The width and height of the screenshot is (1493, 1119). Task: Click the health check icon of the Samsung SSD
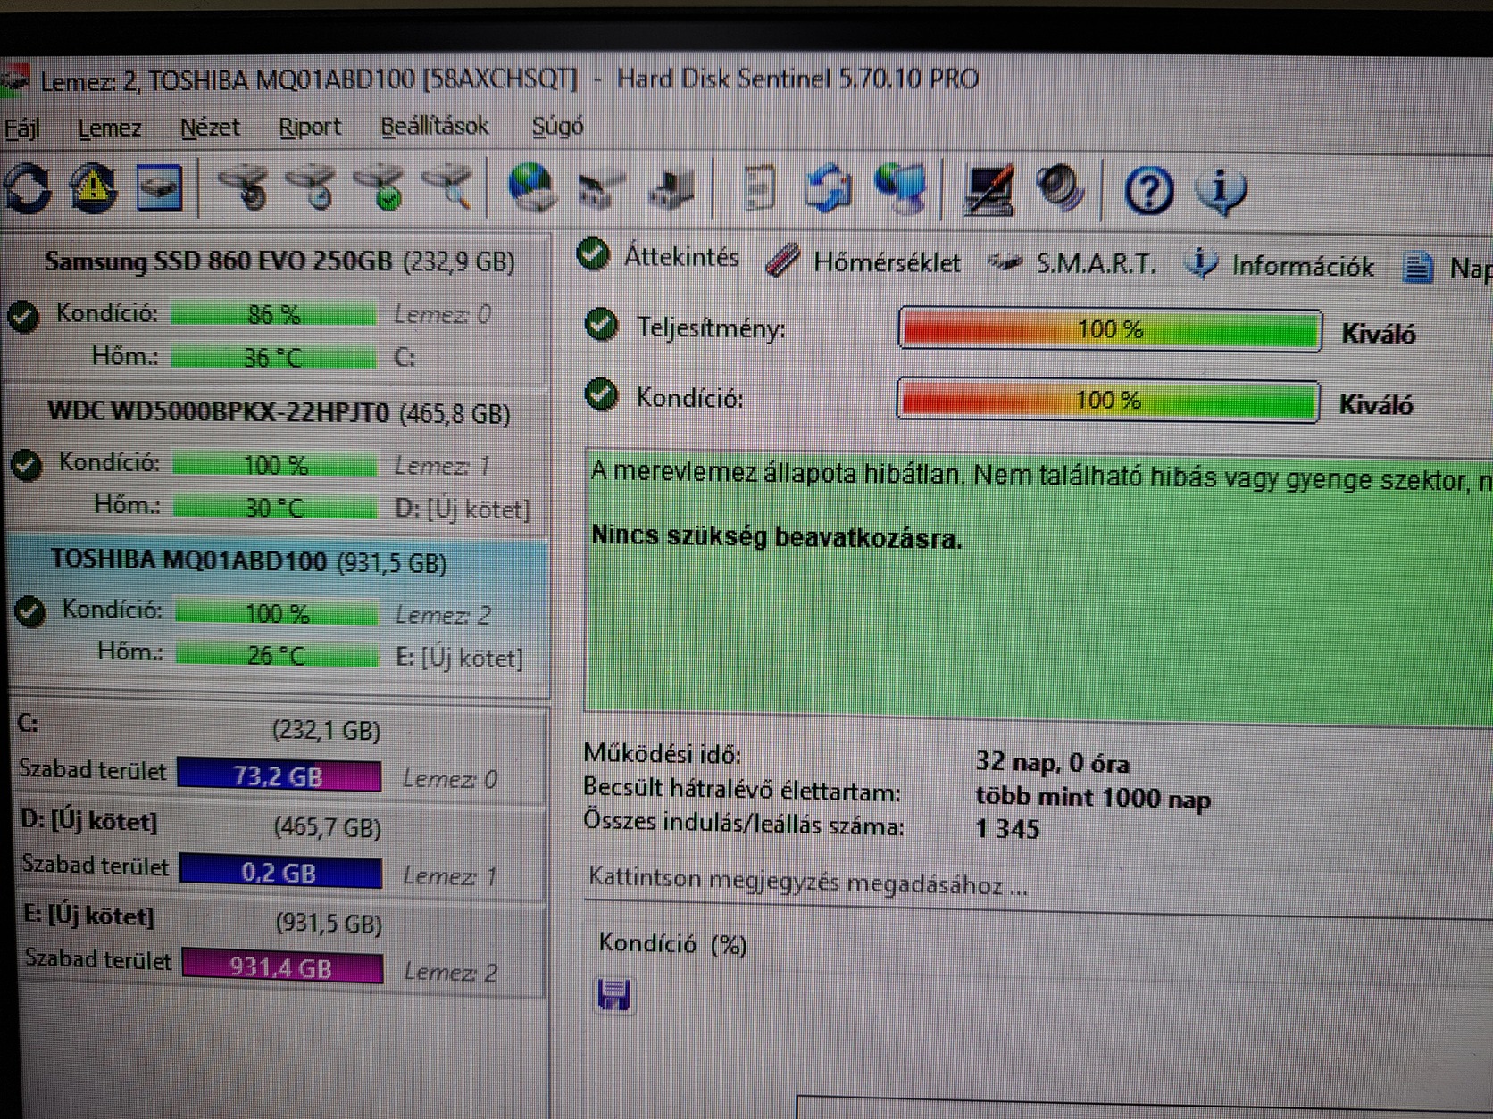pos(23,316)
